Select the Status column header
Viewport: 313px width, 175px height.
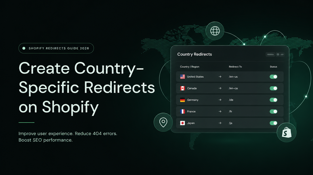[x=273, y=67]
